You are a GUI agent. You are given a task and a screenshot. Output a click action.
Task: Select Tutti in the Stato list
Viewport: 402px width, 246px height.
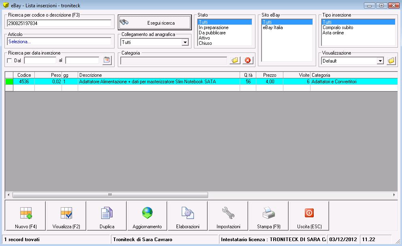(x=225, y=22)
